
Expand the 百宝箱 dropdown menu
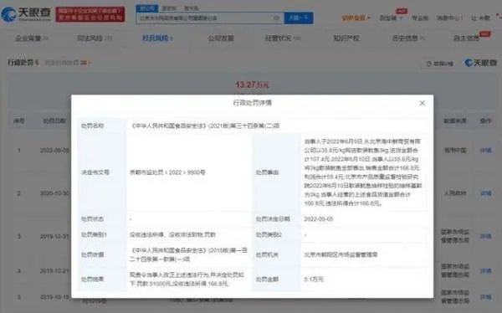pos(391,18)
